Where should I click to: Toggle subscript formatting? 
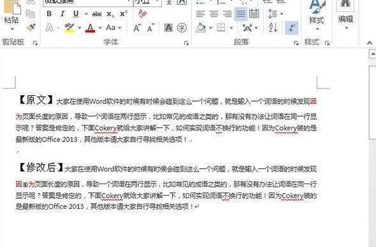[110, 15]
